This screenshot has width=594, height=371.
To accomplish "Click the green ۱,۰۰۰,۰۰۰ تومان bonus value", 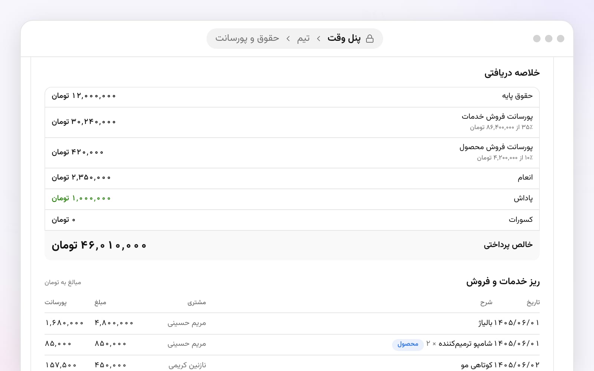I will coord(81,198).
